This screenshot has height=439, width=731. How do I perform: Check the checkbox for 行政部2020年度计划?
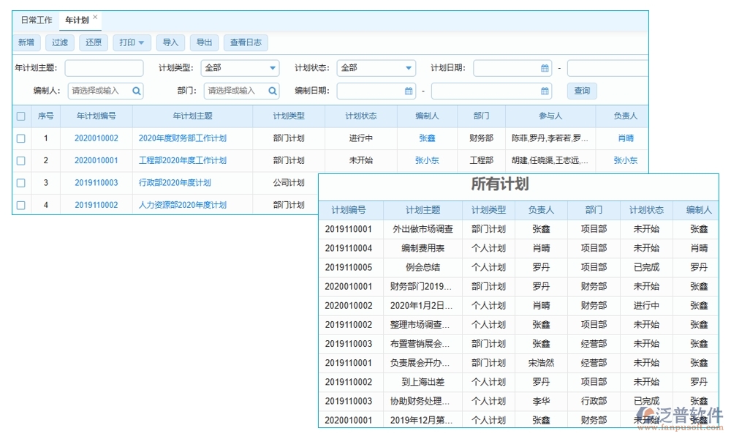[x=20, y=183]
